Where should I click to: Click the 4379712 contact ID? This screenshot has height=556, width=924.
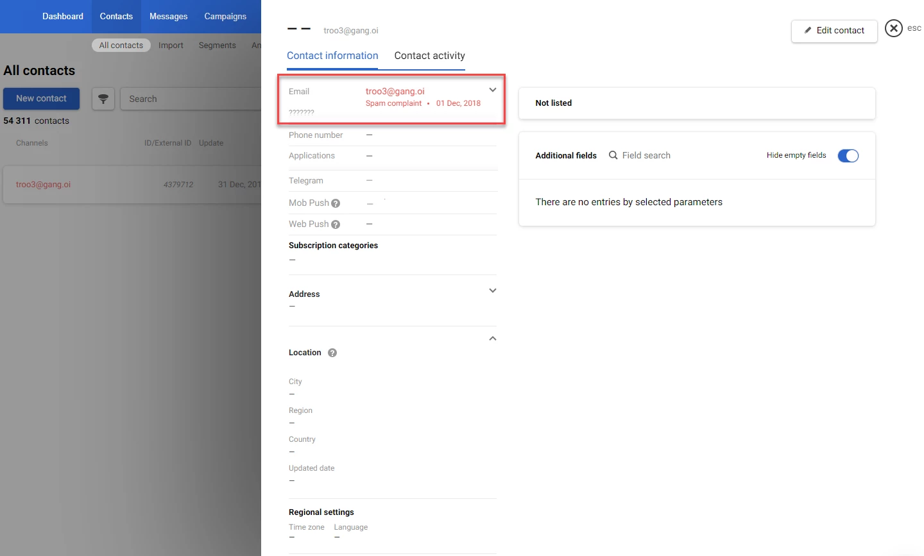178,185
